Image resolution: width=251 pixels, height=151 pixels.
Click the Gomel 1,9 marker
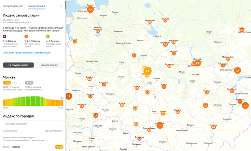click(x=96, y=115)
